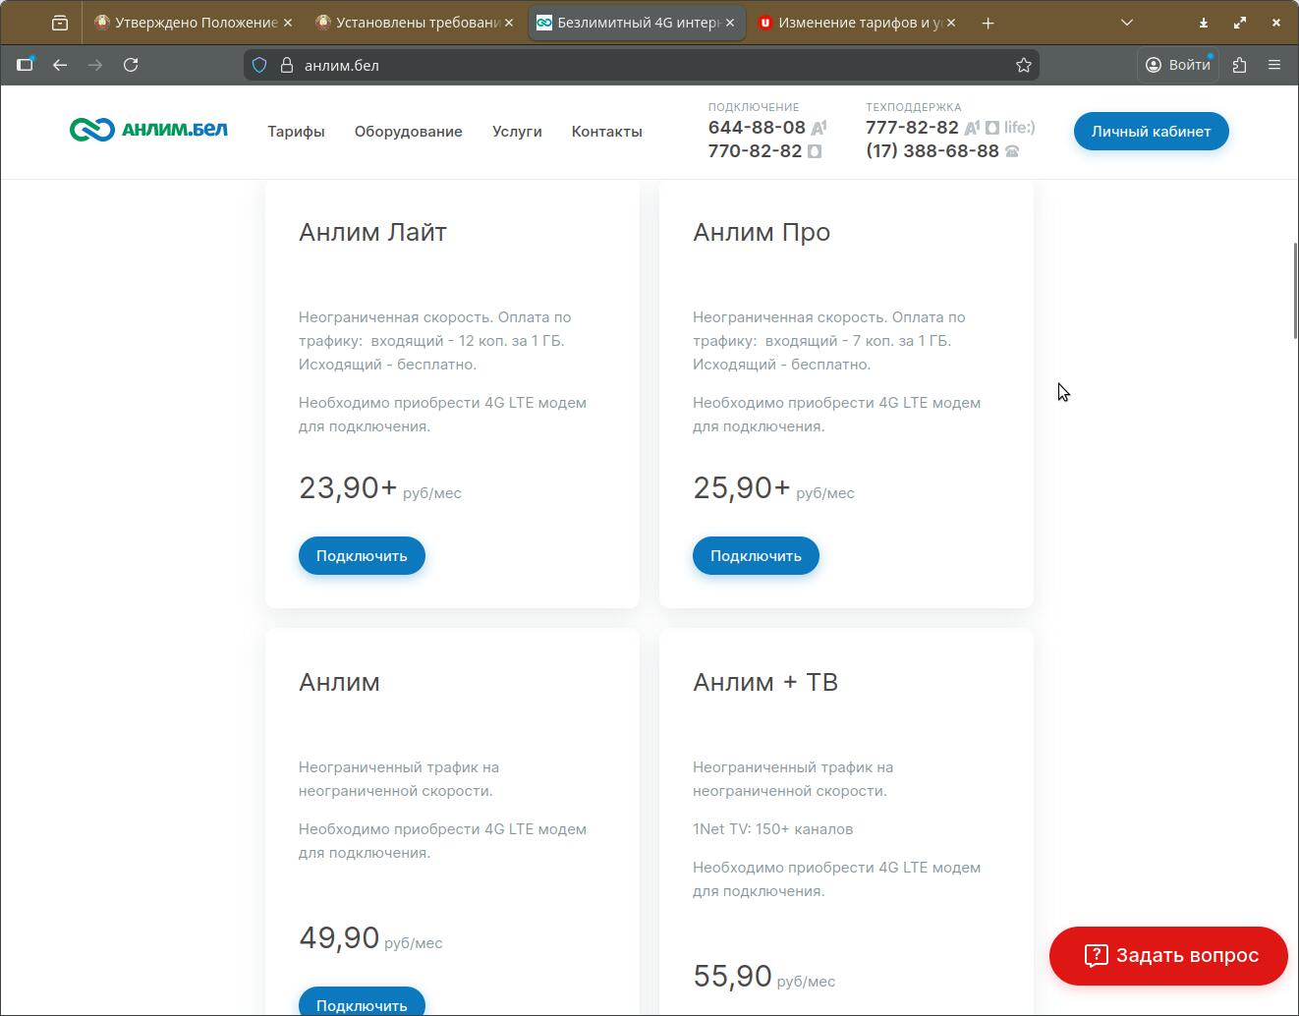Screen dimensions: 1299x1016
Task: Open the downloads panel
Action: (1204, 23)
